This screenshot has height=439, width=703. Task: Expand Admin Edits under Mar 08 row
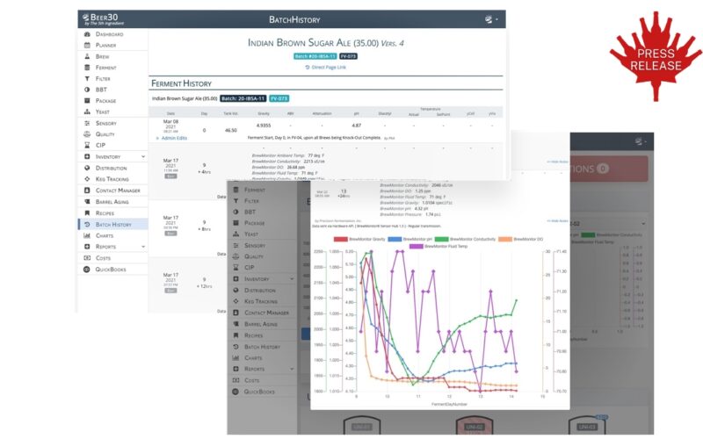(x=171, y=138)
